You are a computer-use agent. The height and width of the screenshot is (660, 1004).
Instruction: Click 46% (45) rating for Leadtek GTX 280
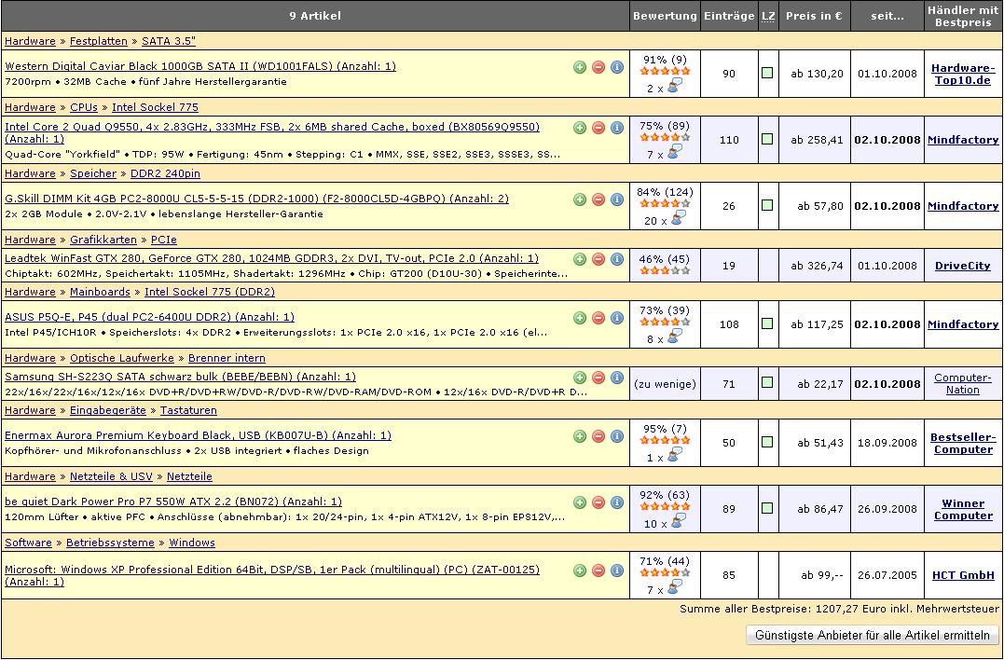point(665,259)
